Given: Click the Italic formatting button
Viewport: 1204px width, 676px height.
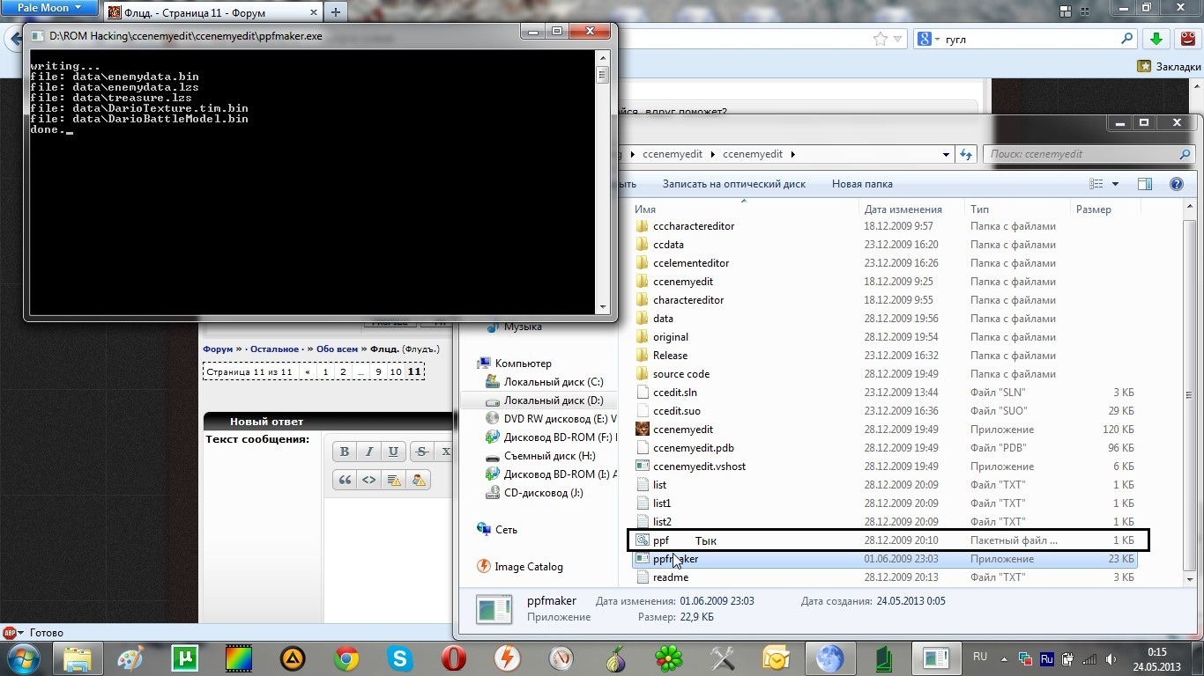Looking at the screenshot, I should click(369, 452).
